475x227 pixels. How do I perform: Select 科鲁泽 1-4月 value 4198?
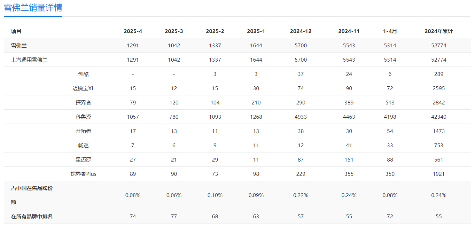coord(390,117)
